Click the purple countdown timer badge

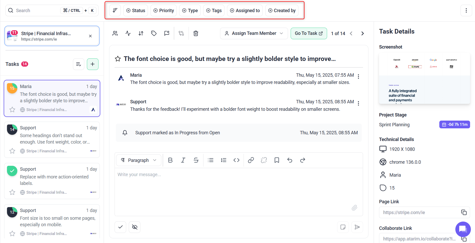(455, 124)
